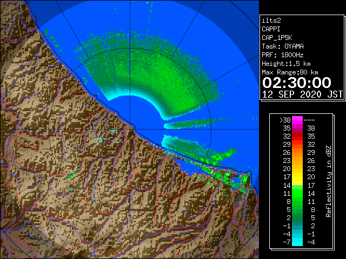346x259 pixels.
Task: Select the "Height:1.5 km" line
Action: pyautogui.click(x=286, y=64)
